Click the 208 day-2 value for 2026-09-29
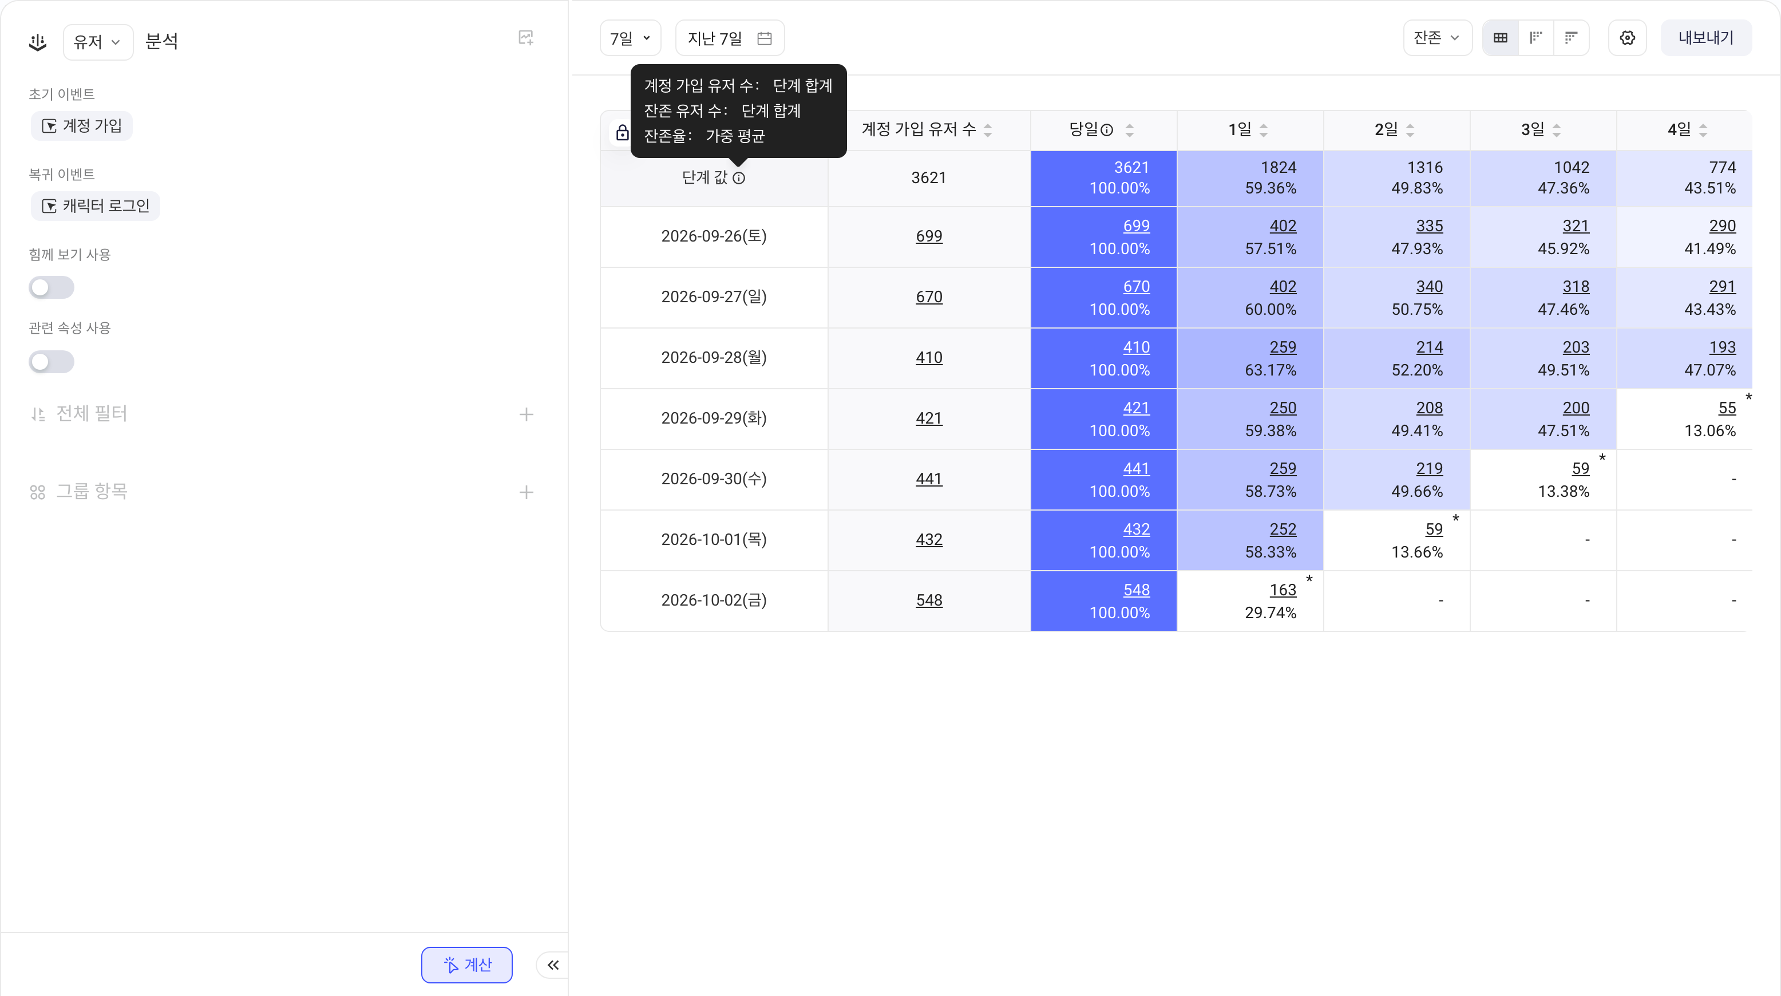Image resolution: width=1781 pixels, height=996 pixels. click(1429, 408)
